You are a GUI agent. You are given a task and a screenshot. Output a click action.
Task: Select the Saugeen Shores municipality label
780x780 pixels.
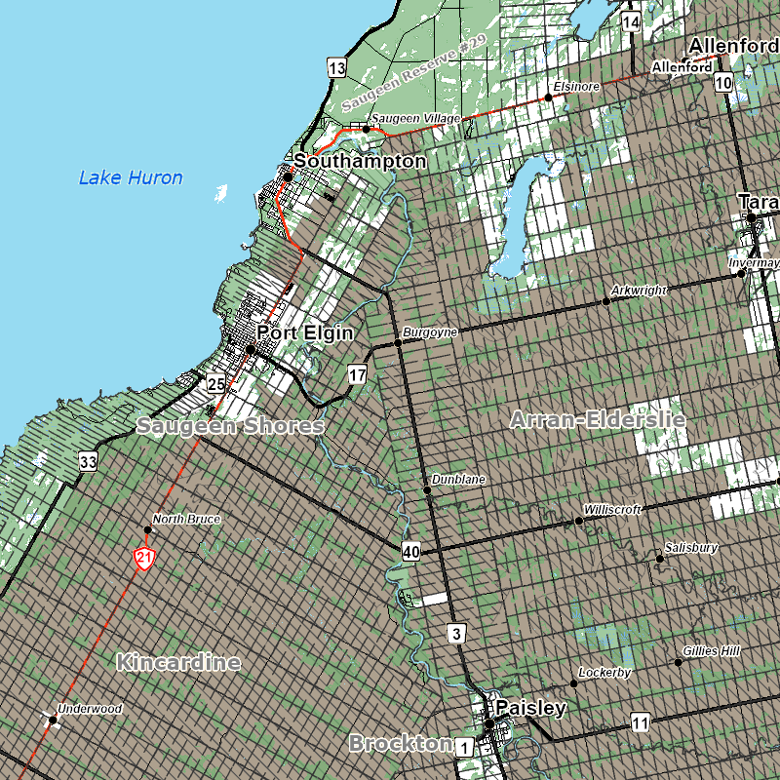[x=230, y=426]
